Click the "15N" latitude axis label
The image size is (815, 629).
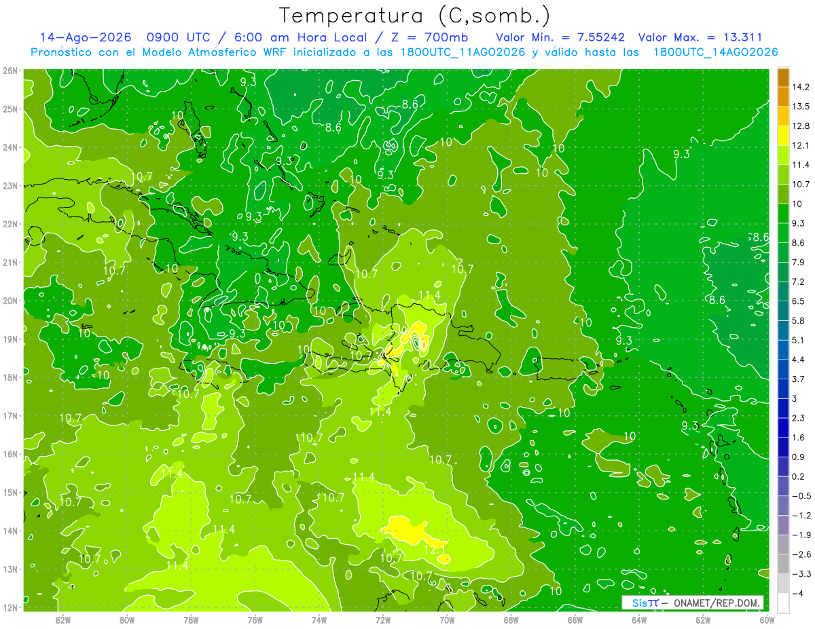point(10,492)
